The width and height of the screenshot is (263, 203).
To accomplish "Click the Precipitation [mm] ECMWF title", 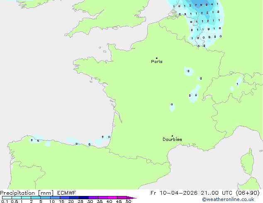I will point(38,193).
